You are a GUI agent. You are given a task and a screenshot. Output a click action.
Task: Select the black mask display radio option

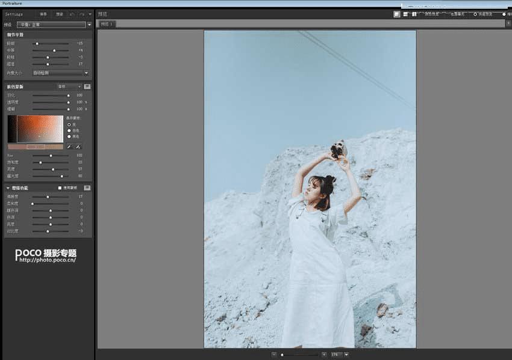pyautogui.click(x=69, y=136)
